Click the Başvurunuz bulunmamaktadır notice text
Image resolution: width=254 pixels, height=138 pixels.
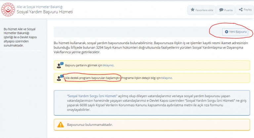tap(90, 125)
